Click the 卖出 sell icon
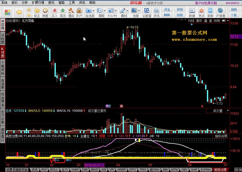 click(x=63, y=13)
